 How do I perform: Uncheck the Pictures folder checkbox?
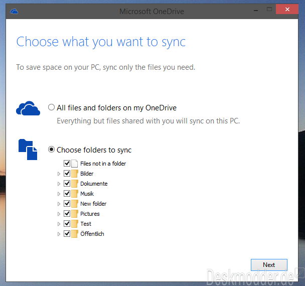67,214
